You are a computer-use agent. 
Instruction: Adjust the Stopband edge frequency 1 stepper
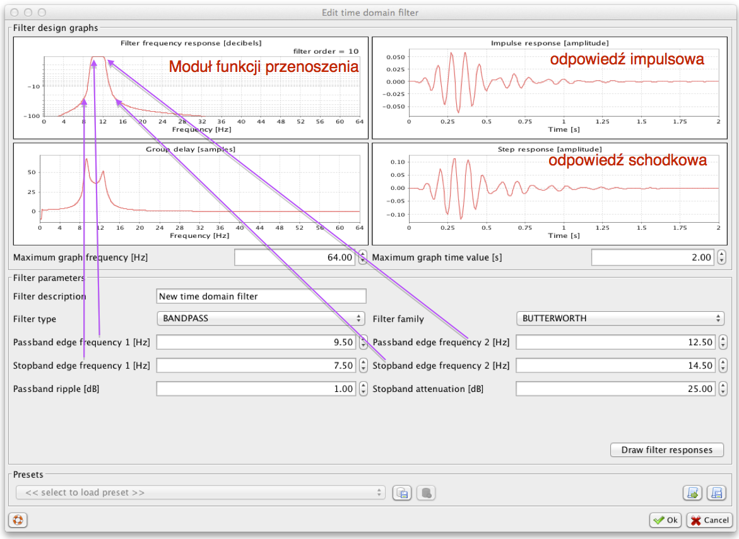363,366
